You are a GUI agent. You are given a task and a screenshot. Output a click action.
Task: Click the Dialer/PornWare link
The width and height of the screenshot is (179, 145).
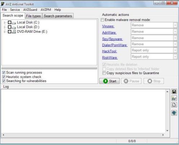tap(115, 45)
